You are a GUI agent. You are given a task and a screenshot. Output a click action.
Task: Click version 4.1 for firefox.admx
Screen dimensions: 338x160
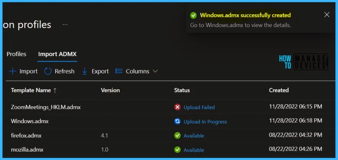pos(104,136)
